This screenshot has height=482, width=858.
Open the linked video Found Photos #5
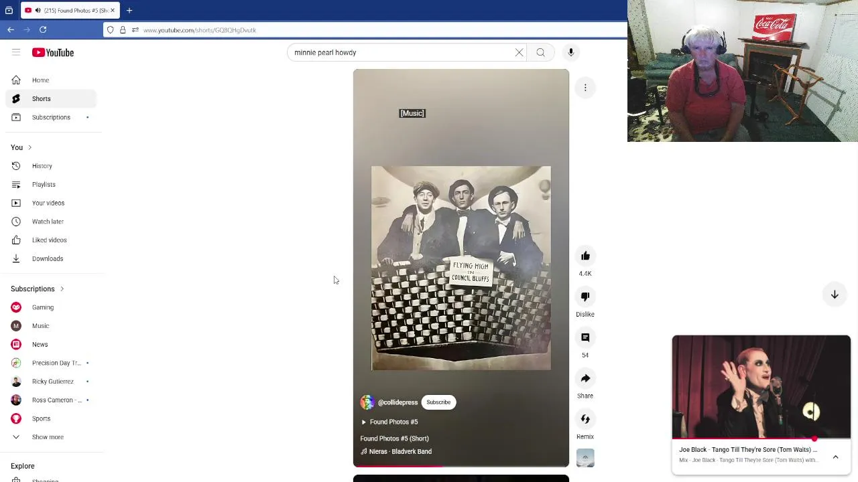coord(389,422)
